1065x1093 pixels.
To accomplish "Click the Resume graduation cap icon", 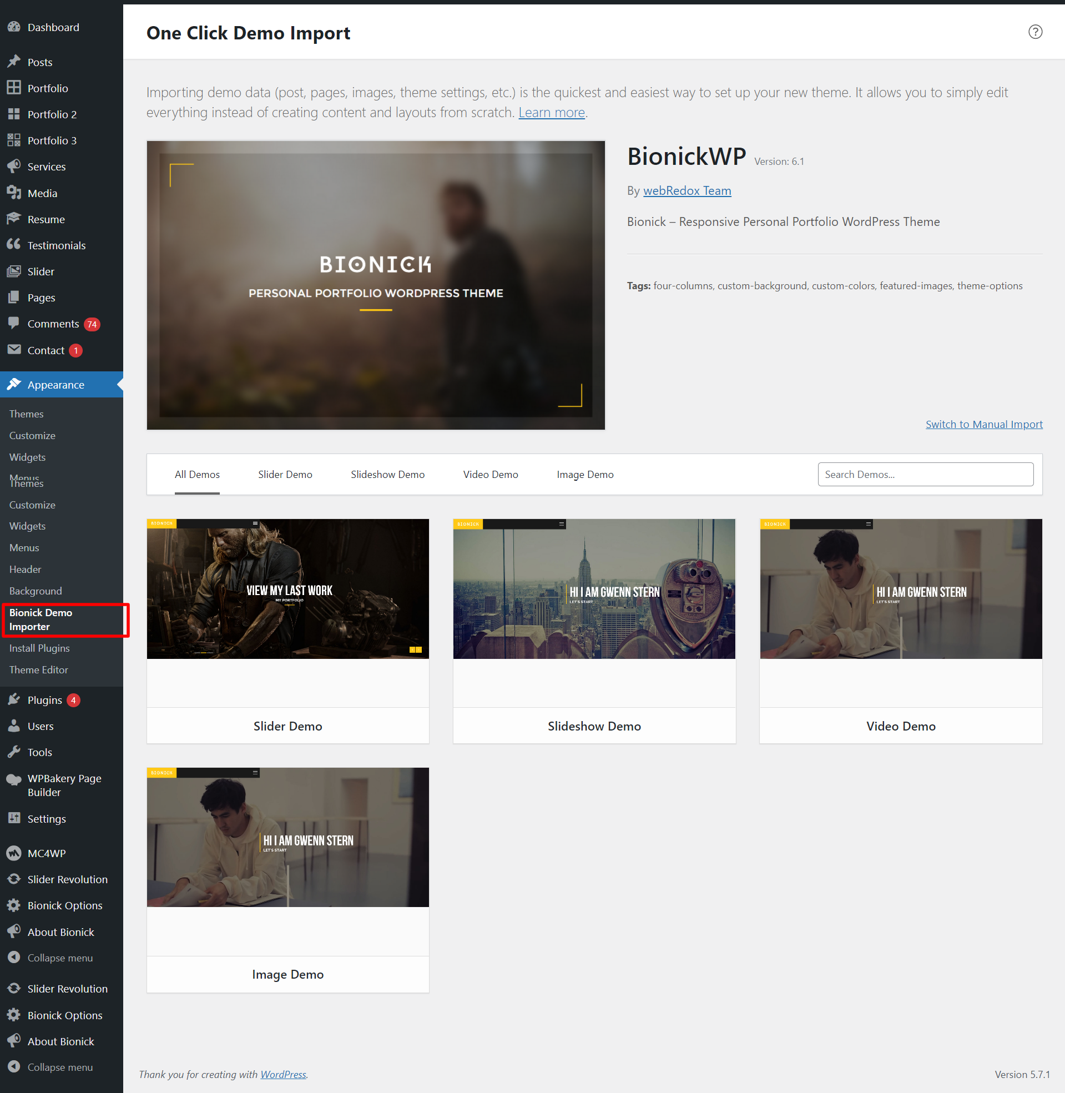I will (14, 219).
